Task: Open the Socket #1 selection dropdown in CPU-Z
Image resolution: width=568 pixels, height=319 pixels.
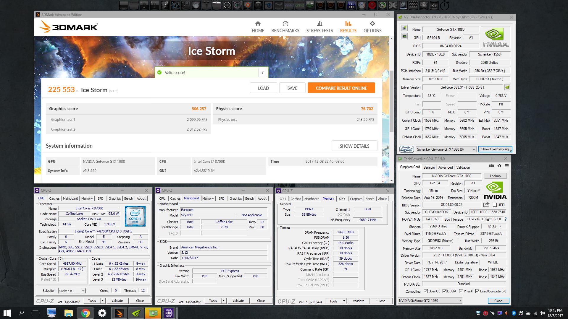Action: (72, 291)
